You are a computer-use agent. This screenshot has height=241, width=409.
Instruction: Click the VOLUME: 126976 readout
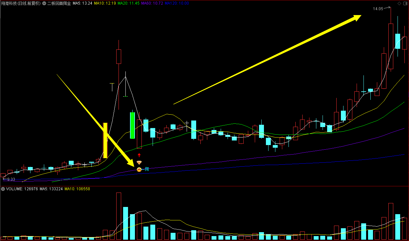tap(22, 189)
